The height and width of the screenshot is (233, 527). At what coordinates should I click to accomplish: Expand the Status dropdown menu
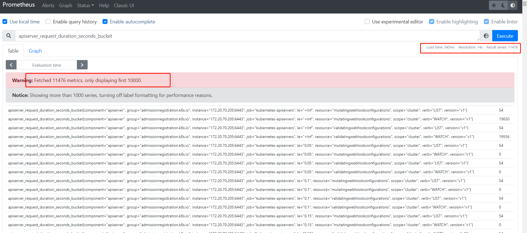(85, 6)
